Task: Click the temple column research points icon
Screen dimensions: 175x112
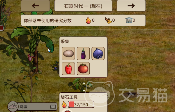Action: tap(129, 20)
